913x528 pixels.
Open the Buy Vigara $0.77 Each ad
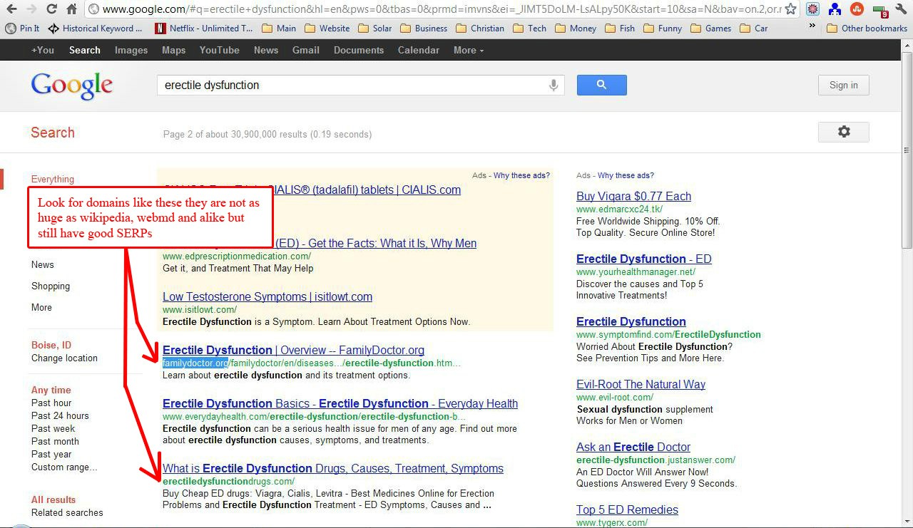633,196
